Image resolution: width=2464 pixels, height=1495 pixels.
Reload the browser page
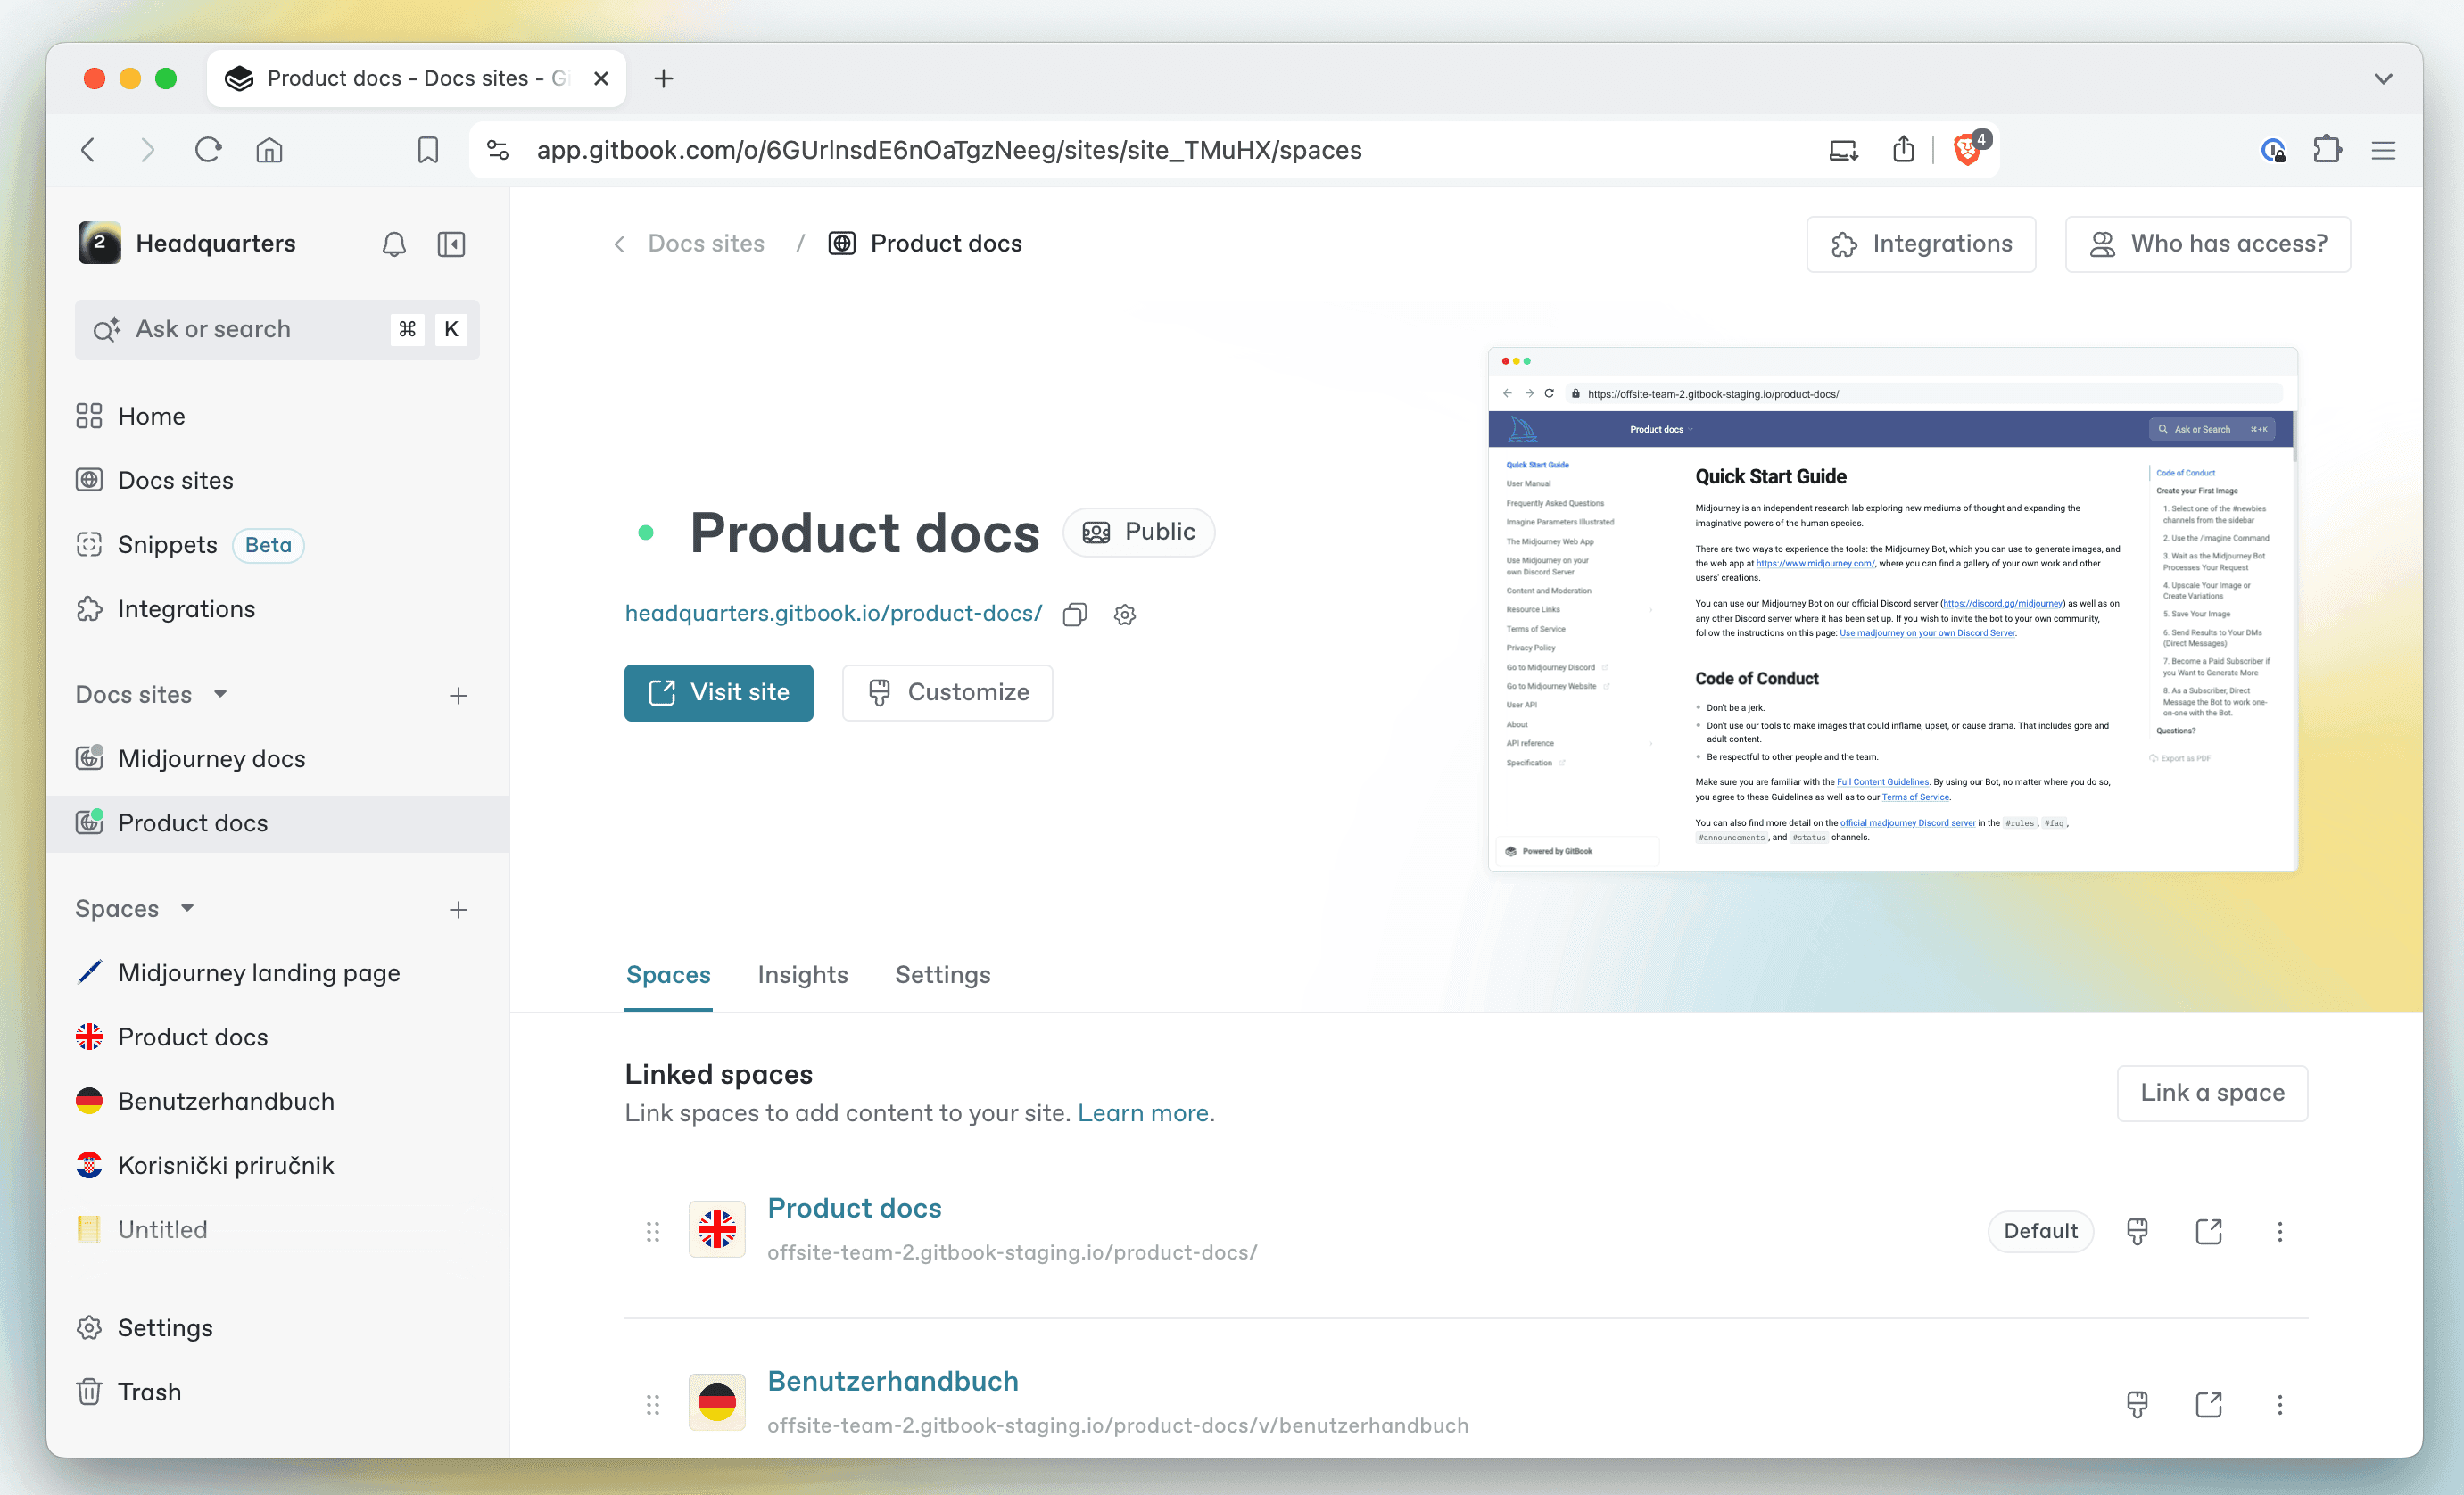208,150
